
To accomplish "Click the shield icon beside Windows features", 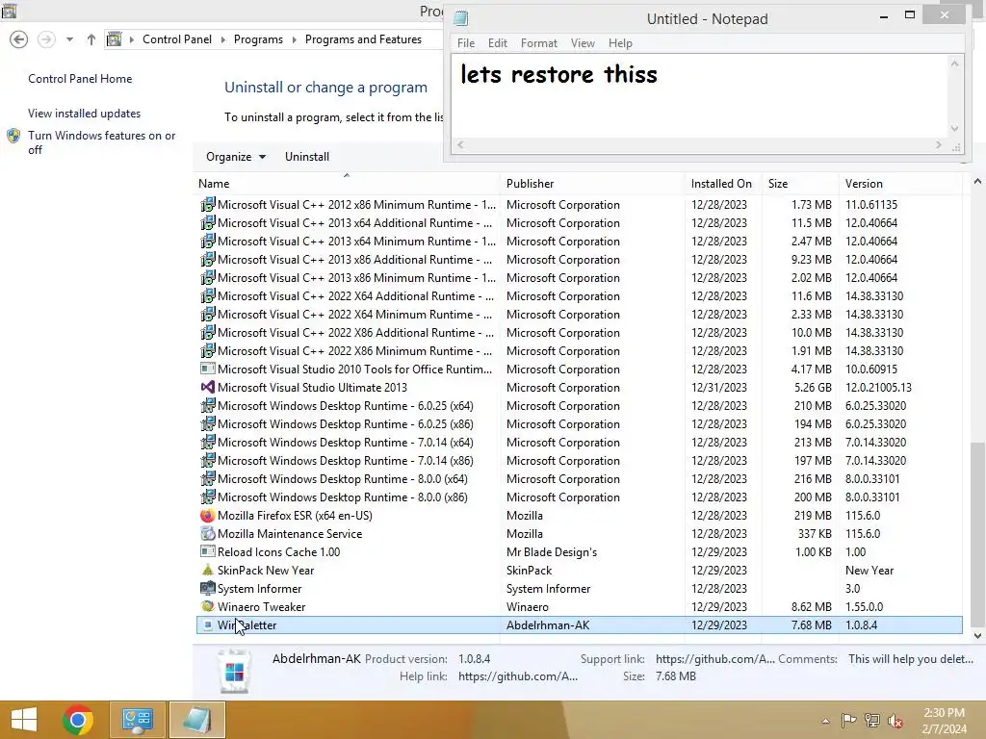I will click(x=13, y=136).
